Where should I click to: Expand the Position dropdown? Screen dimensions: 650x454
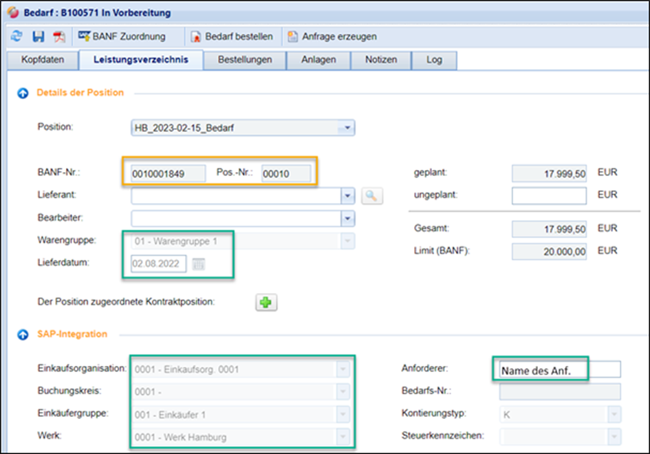pyautogui.click(x=347, y=128)
